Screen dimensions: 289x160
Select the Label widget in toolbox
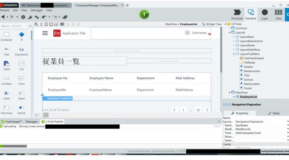7,95
